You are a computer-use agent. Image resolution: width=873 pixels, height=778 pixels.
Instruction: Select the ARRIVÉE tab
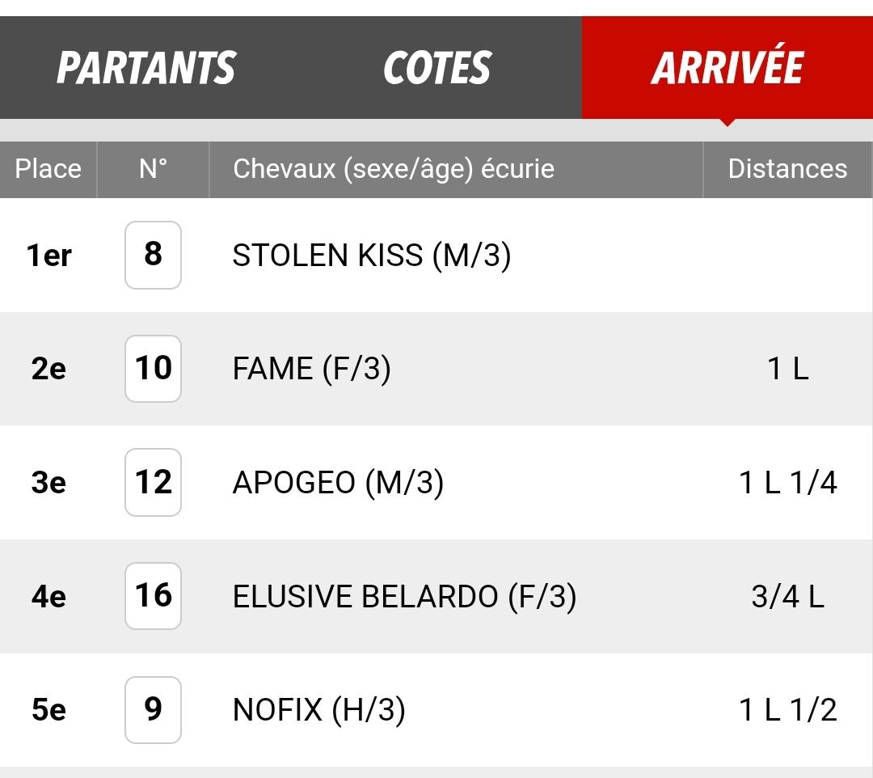click(x=727, y=67)
